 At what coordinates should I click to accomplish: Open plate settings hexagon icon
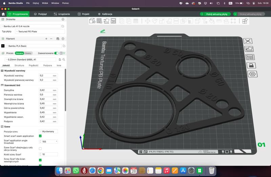click(x=252, y=74)
